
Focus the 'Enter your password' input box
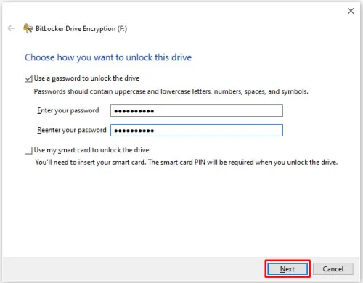(x=197, y=111)
